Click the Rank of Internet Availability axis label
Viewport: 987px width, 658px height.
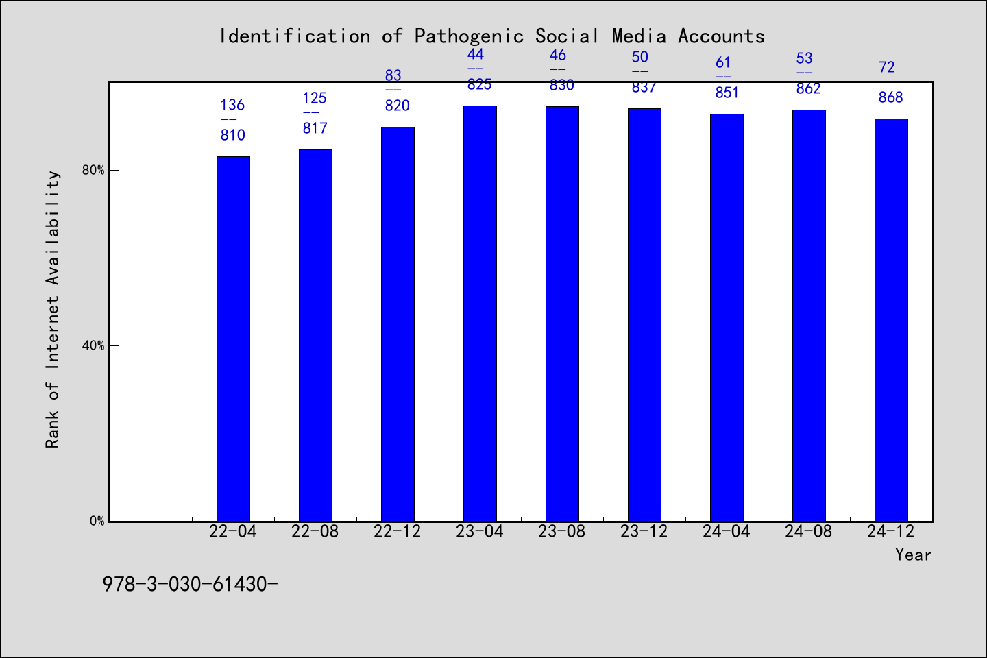click(53, 309)
